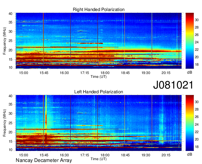Click "18:45" time tick on Left Handed plot
This screenshot has height=164, width=202.
(x=125, y=155)
